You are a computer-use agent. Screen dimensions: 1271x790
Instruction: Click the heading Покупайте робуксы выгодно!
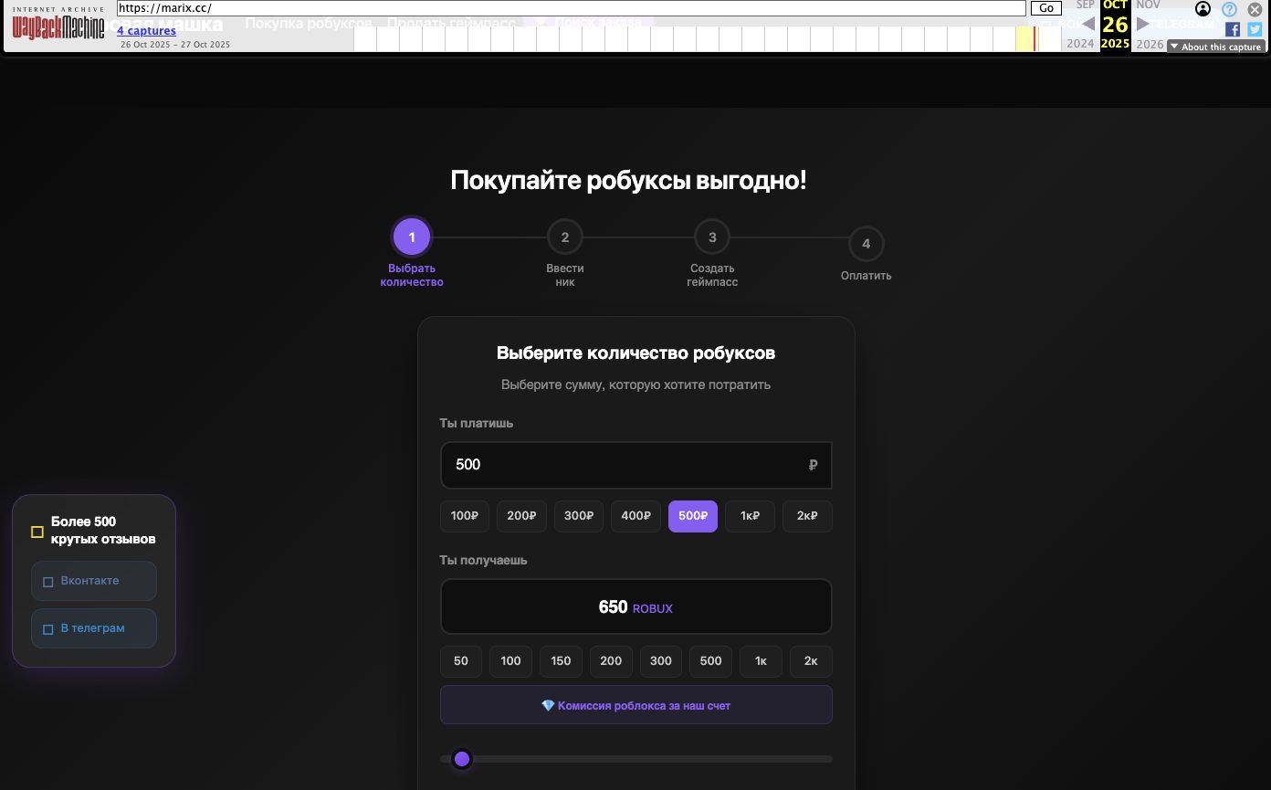point(629,180)
